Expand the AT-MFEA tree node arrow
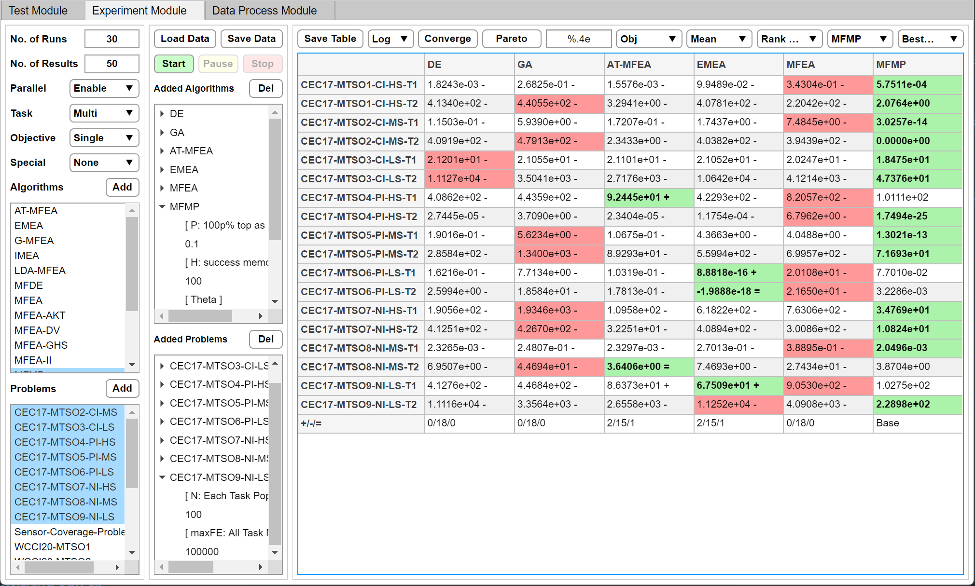 point(162,151)
